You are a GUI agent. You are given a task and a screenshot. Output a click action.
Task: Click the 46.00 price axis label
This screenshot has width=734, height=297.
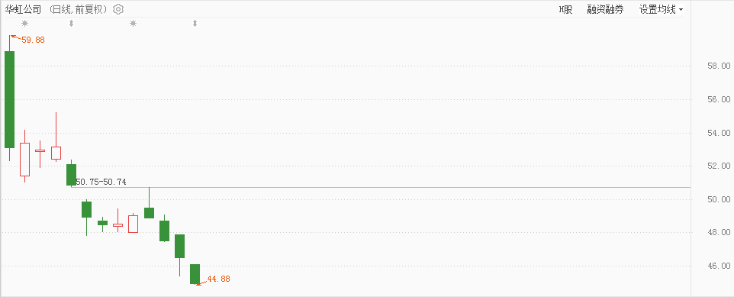coord(719,266)
